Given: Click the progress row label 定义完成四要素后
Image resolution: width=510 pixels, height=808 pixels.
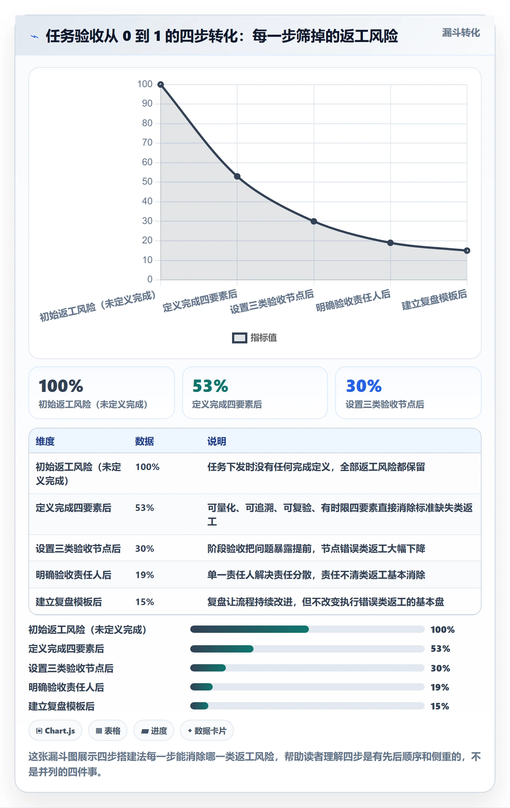Looking at the screenshot, I should 66,649.
